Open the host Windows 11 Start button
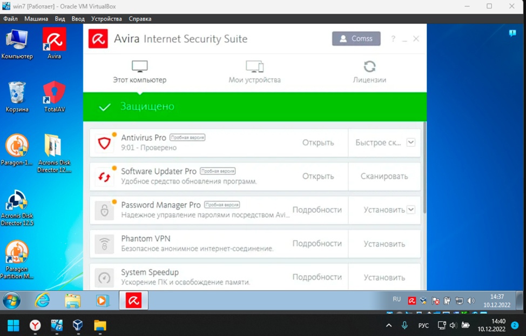Screen dimensions: 526x336 tap(13, 325)
